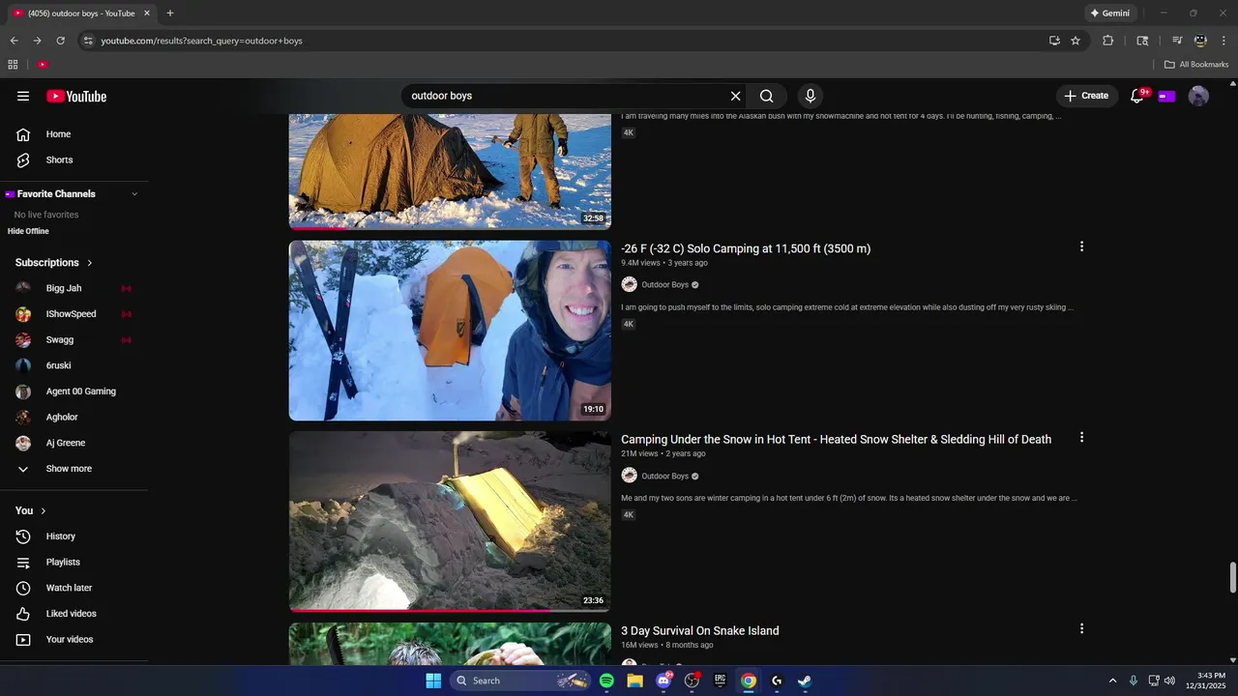
Task: Open Camping Under the Snow in Hot Tent
Action: point(836,440)
